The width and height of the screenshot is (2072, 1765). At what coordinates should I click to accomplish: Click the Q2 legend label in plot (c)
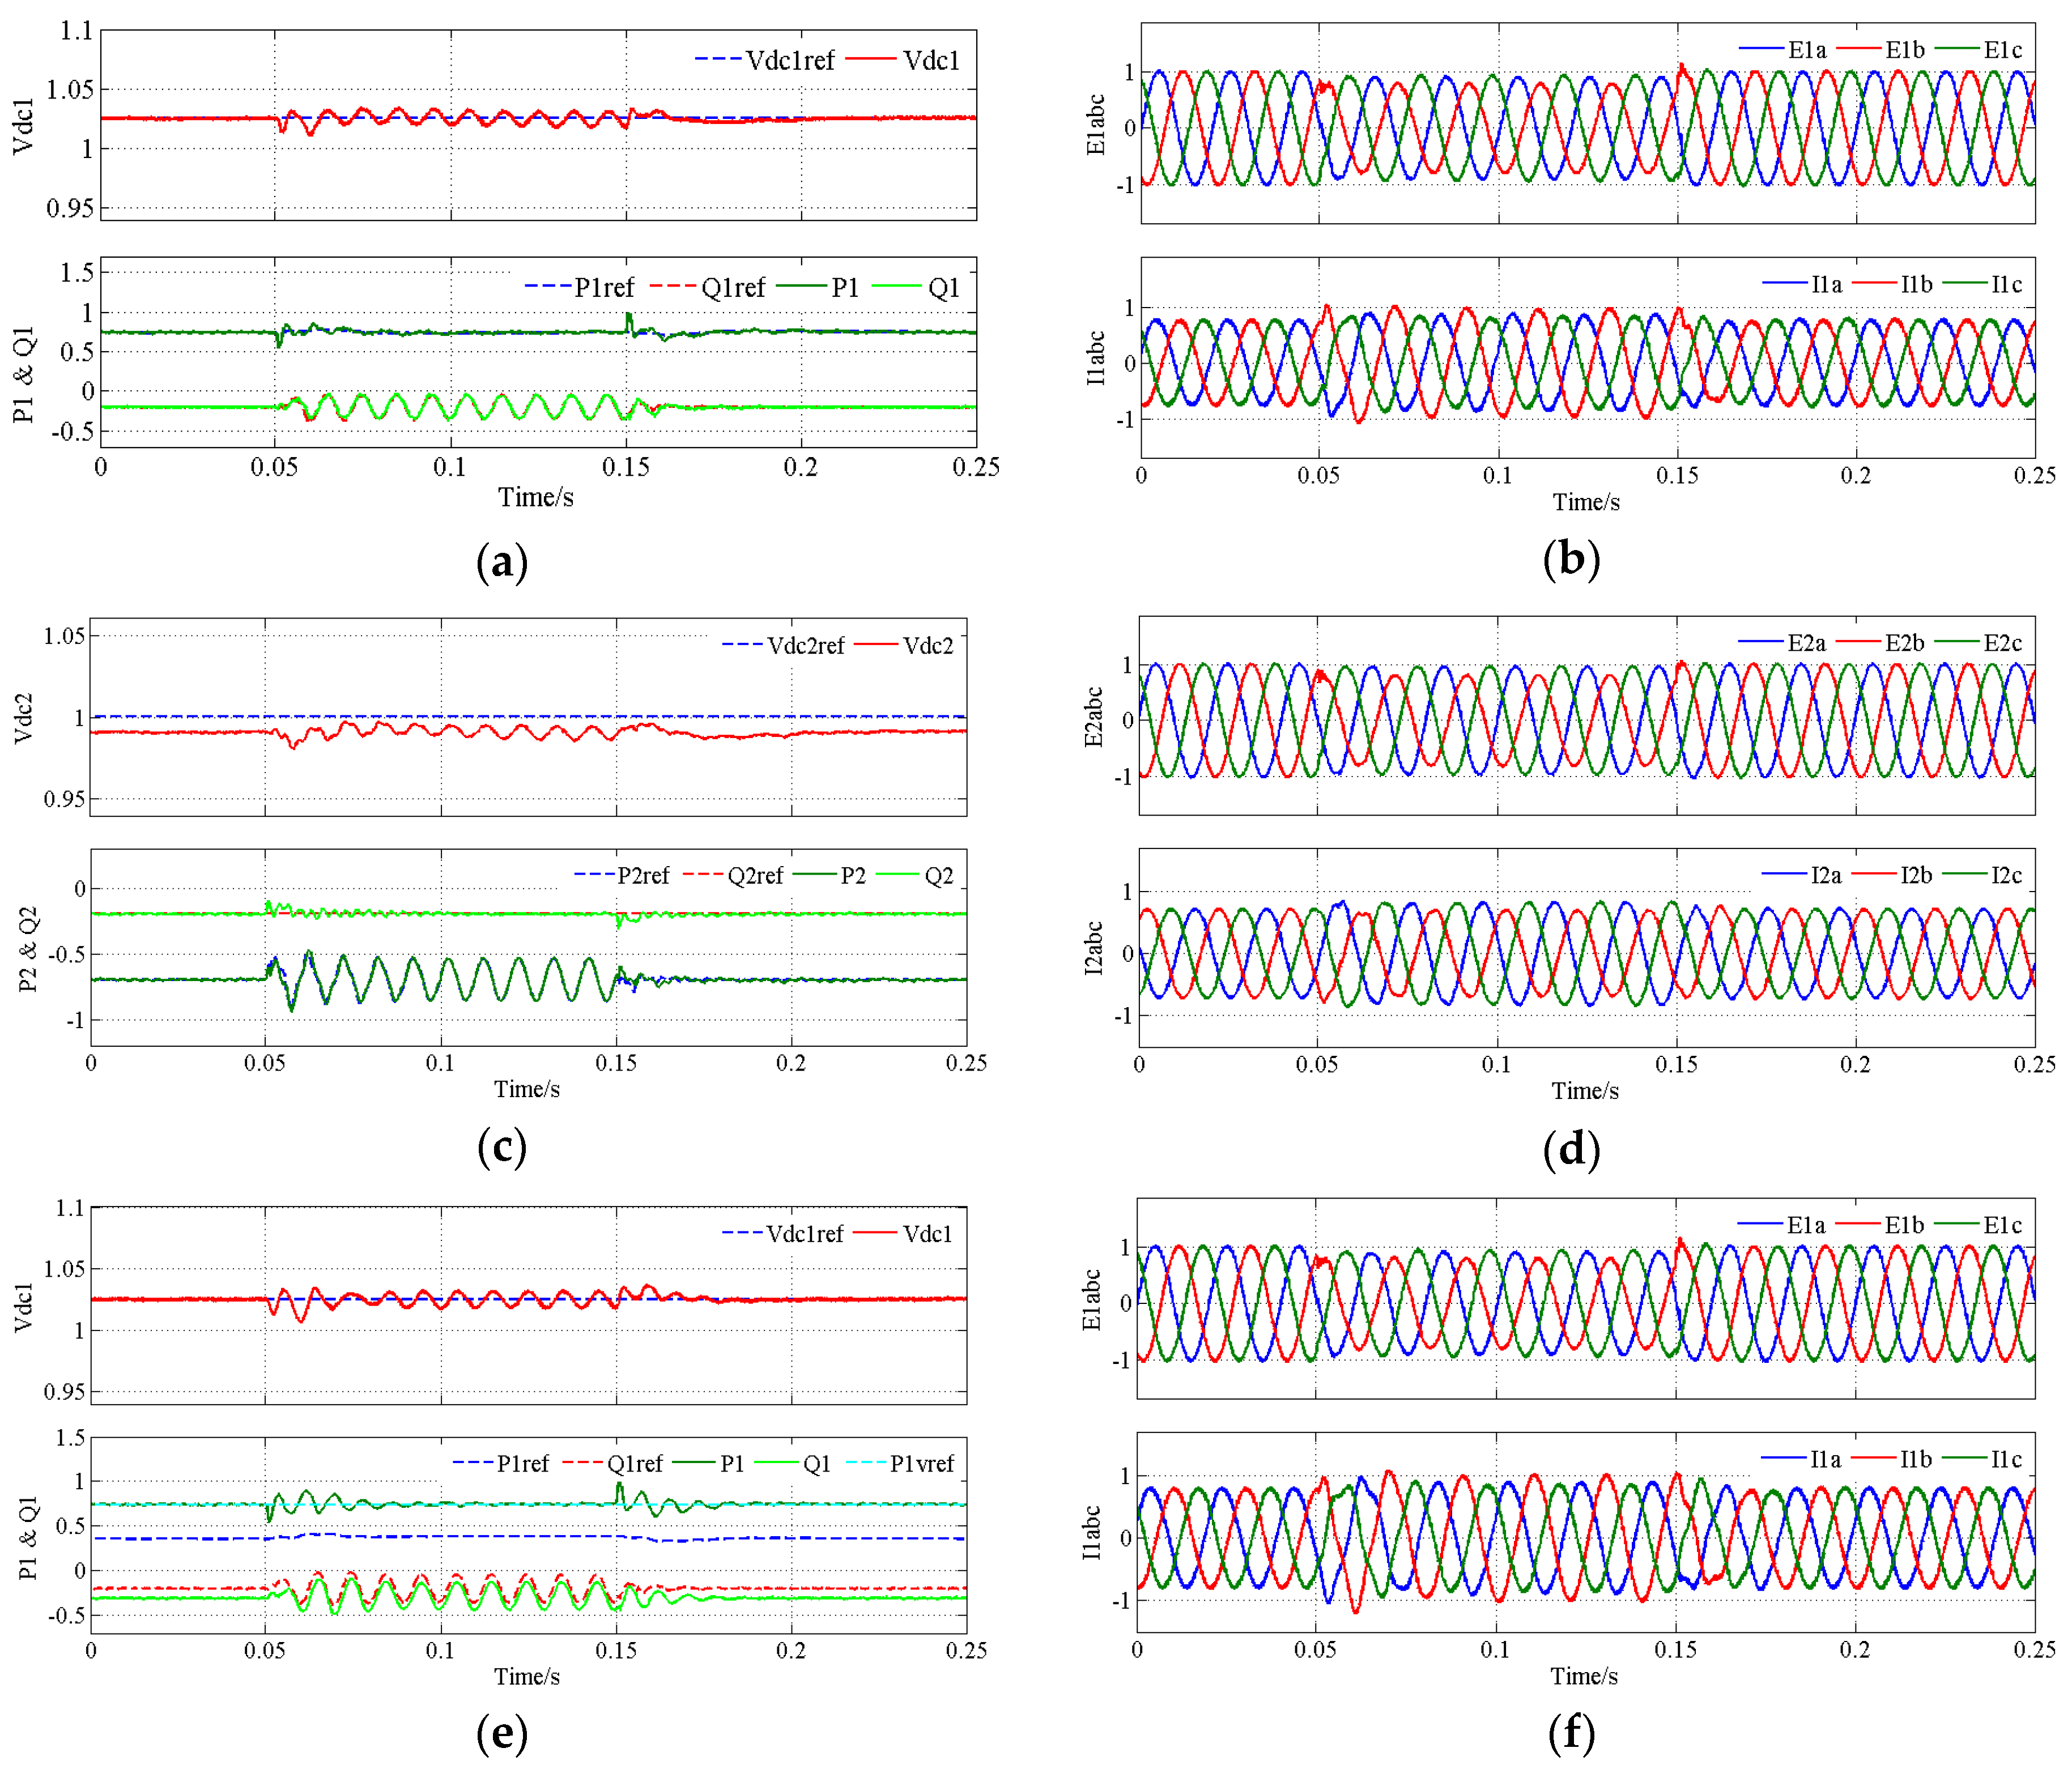tap(938, 876)
